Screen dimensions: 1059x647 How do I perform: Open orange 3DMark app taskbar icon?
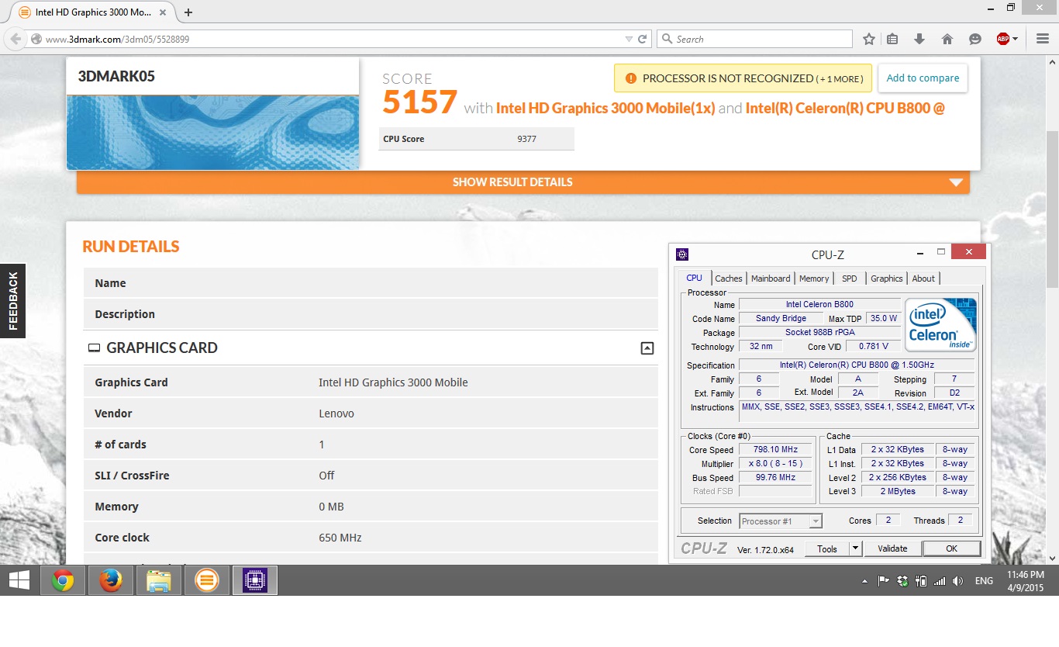tap(207, 580)
